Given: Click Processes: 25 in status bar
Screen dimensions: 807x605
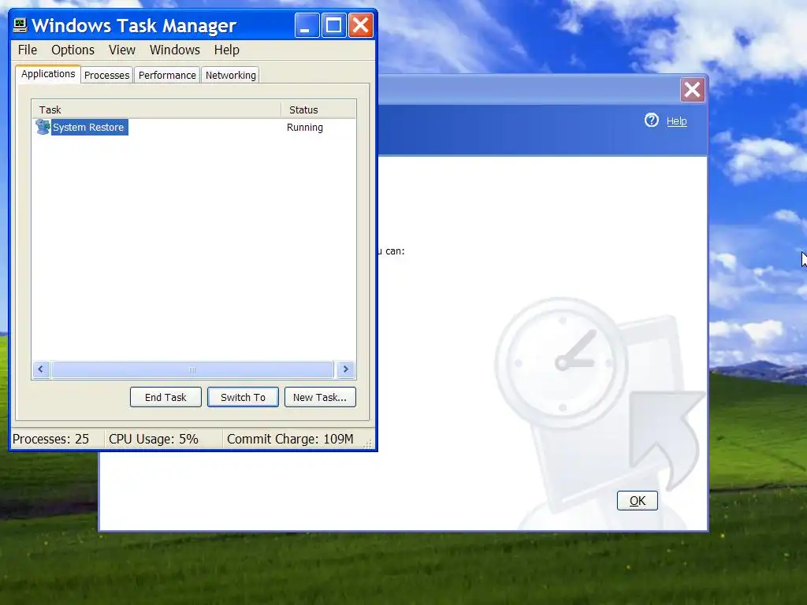Looking at the screenshot, I should (50, 439).
